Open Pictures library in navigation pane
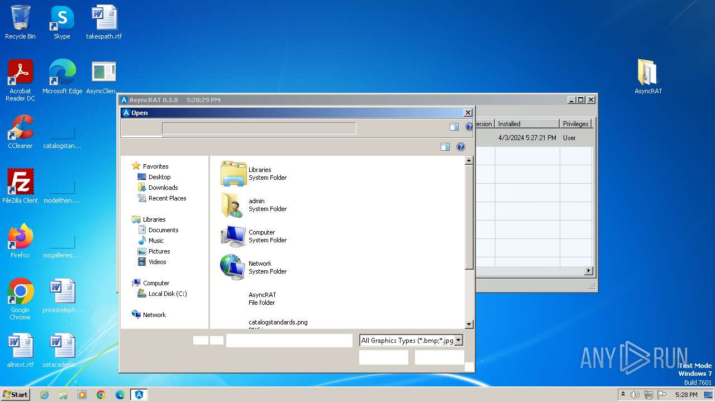Image resolution: width=715 pixels, height=402 pixels. pos(154,251)
